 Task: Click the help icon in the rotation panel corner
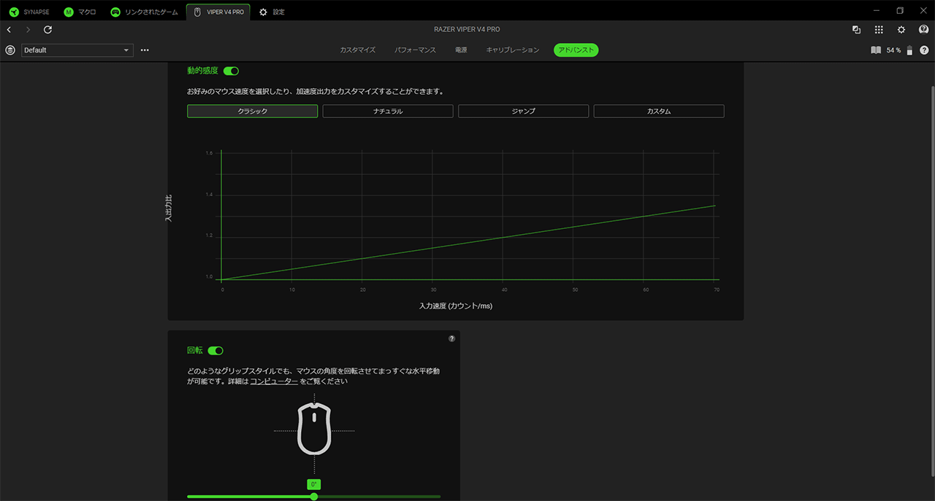[451, 338]
